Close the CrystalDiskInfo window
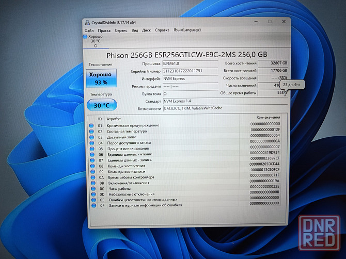 coord(284,22)
